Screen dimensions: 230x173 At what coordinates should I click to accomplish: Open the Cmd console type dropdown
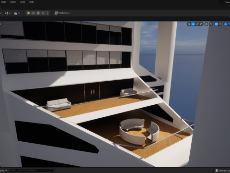click(x=3, y=171)
